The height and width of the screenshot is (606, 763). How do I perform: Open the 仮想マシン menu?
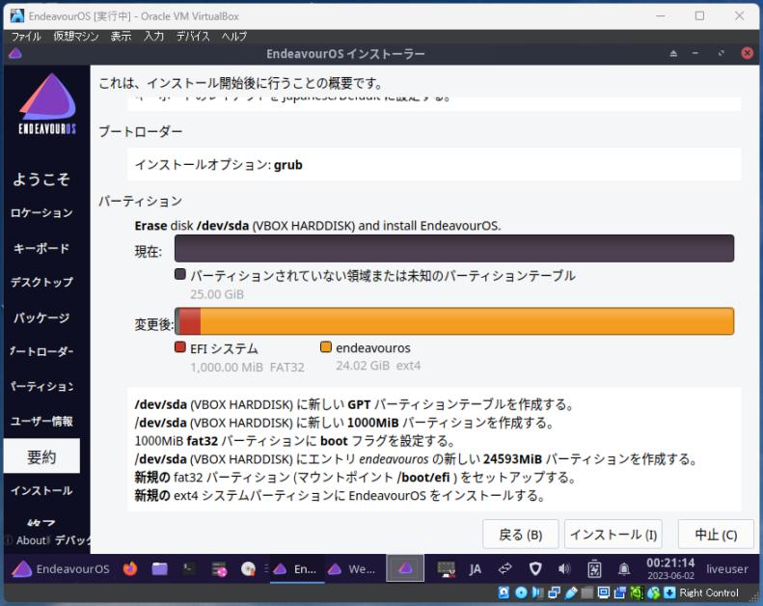pos(76,36)
